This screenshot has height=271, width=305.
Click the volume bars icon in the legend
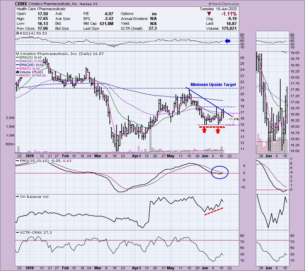tap(18, 72)
